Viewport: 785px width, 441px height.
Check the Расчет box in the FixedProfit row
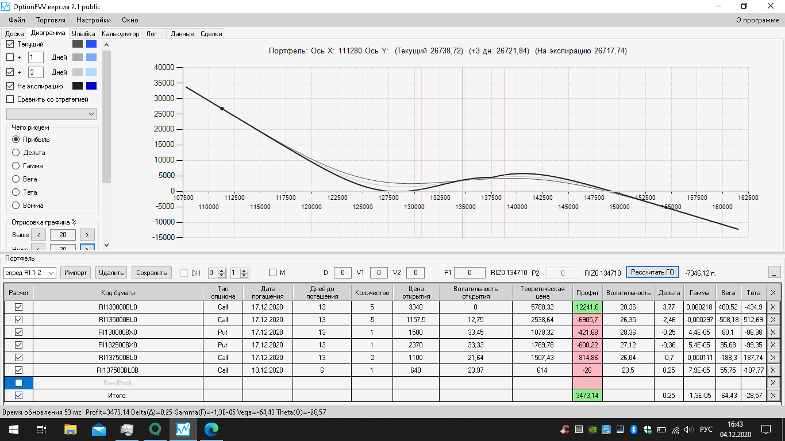point(18,383)
